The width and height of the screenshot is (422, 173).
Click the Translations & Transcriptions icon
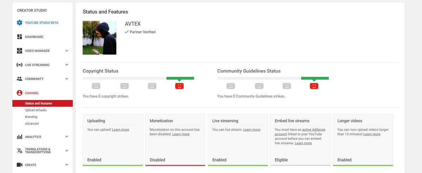(20, 151)
